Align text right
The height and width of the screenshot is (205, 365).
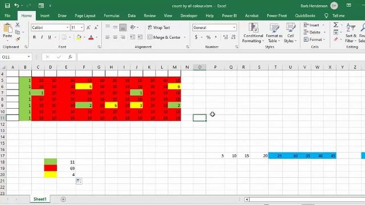123,37
